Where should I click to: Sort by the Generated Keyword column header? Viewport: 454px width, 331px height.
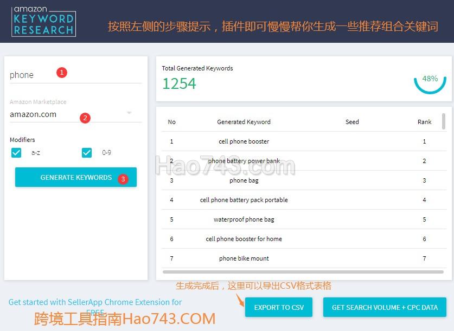[244, 122]
